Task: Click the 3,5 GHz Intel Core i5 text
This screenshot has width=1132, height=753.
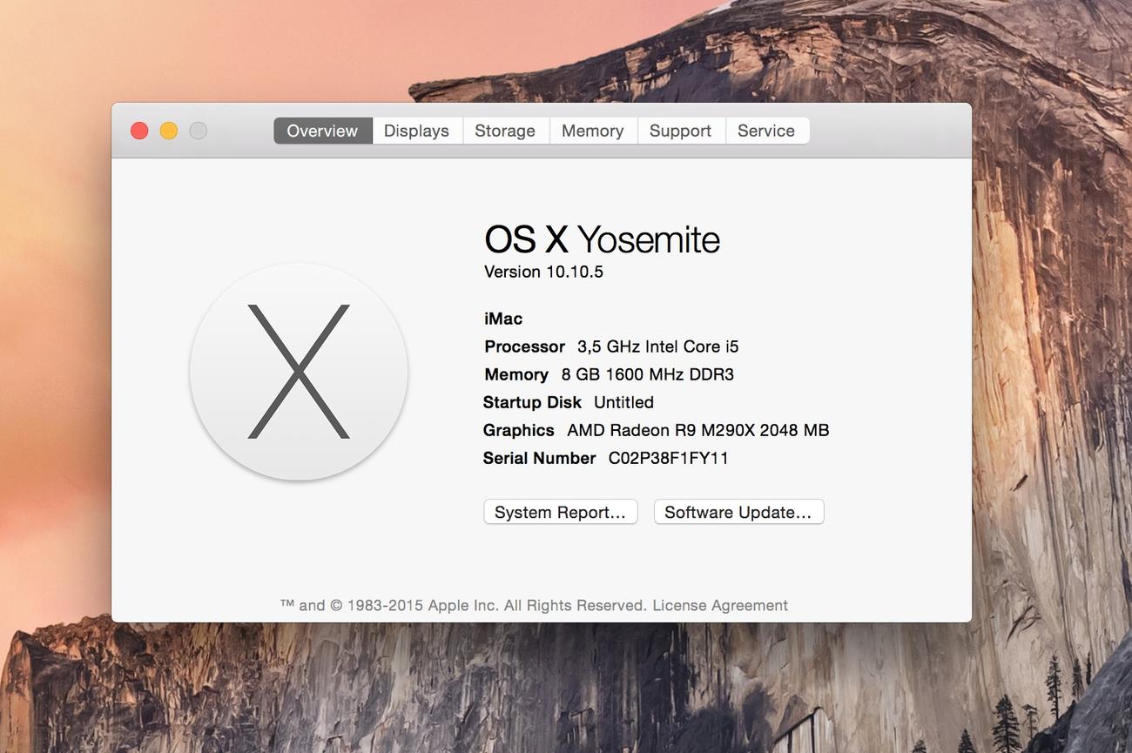Action: [657, 346]
